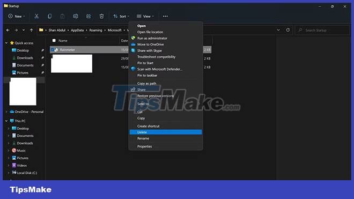Click the Rename icon in toolbar

(x=76, y=16)
